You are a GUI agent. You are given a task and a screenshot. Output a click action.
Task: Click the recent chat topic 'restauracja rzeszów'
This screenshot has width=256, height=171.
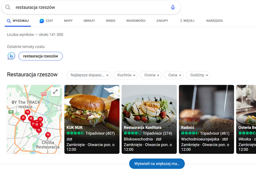(x=40, y=56)
